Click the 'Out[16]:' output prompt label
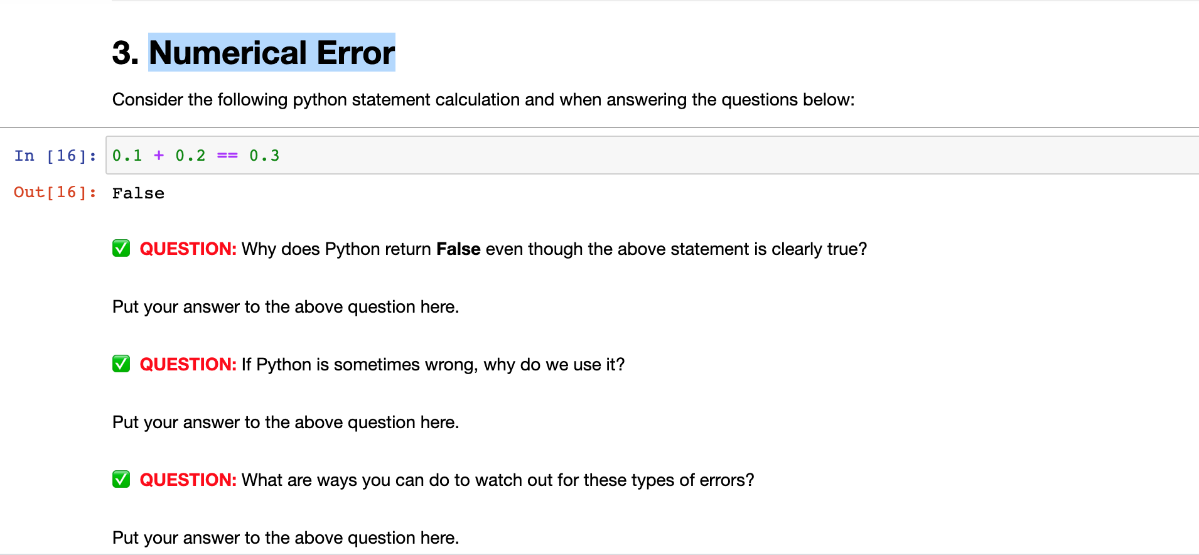The image size is (1199, 555). click(x=55, y=192)
